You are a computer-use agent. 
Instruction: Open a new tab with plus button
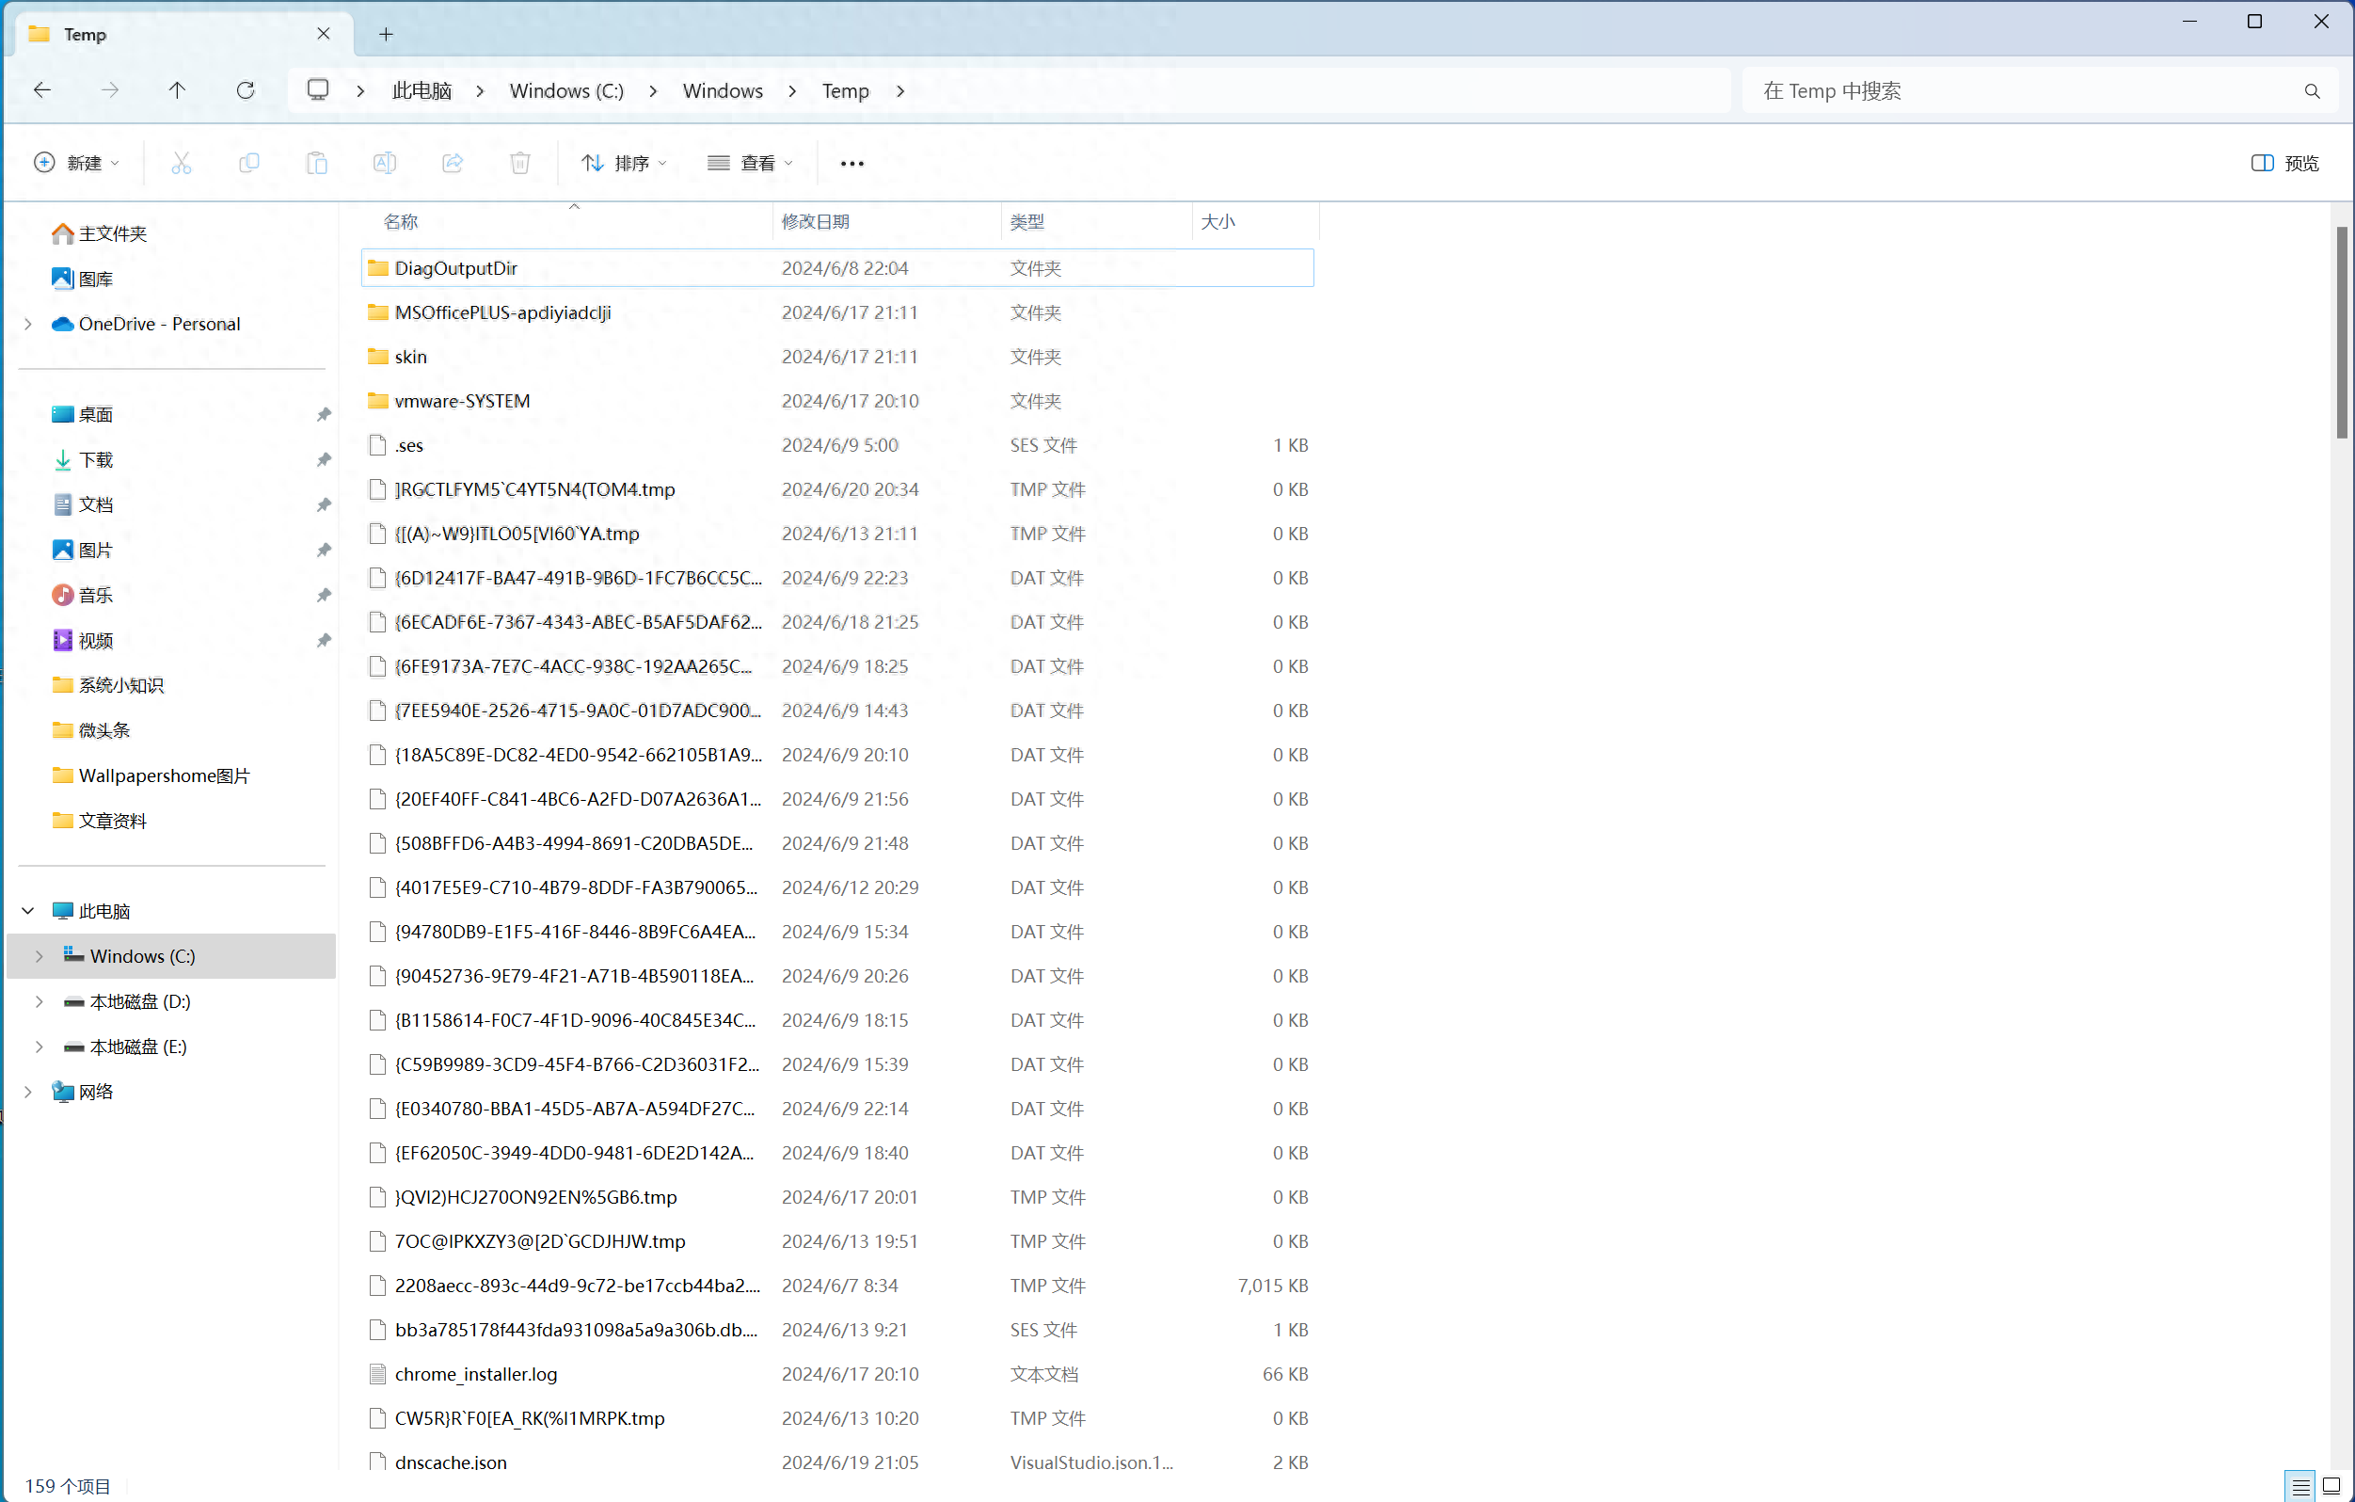pyautogui.click(x=387, y=34)
